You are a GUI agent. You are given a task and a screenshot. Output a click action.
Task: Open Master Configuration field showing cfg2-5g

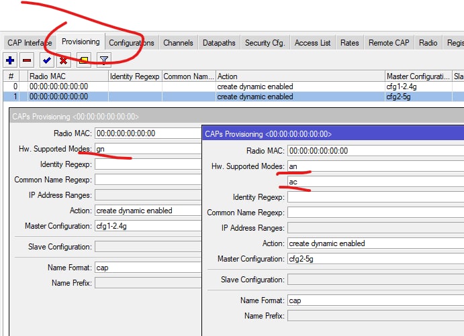375,259
